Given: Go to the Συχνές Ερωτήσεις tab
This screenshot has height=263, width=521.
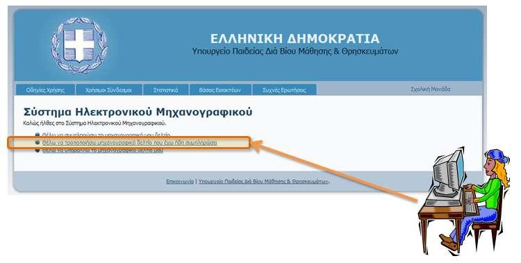Looking at the screenshot, I should click(x=284, y=90).
